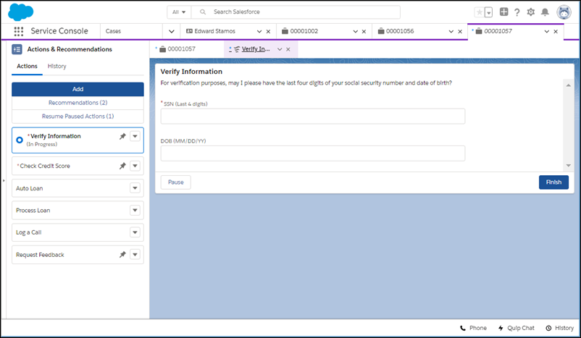Switch to the History tab
Image resolution: width=581 pixels, height=338 pixels.
[x=57, y=67]
